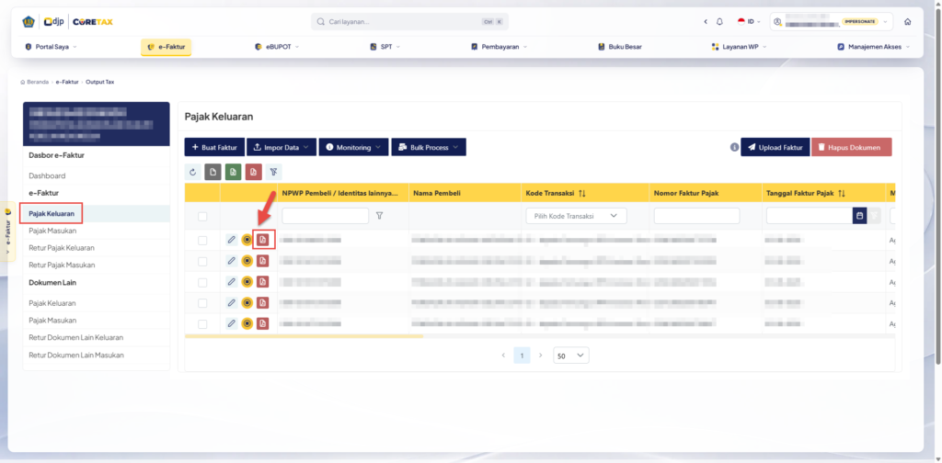Image resolution: width=942 pixels, height=463 pixels.
Task: Open the Buku Besar menu
Action: [x=620, y=47]
